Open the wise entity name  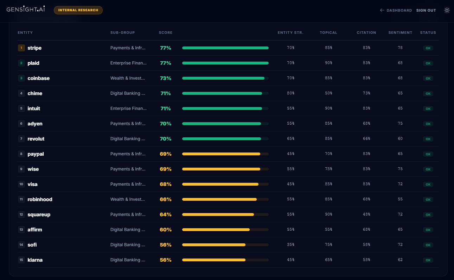click(33, 169)
